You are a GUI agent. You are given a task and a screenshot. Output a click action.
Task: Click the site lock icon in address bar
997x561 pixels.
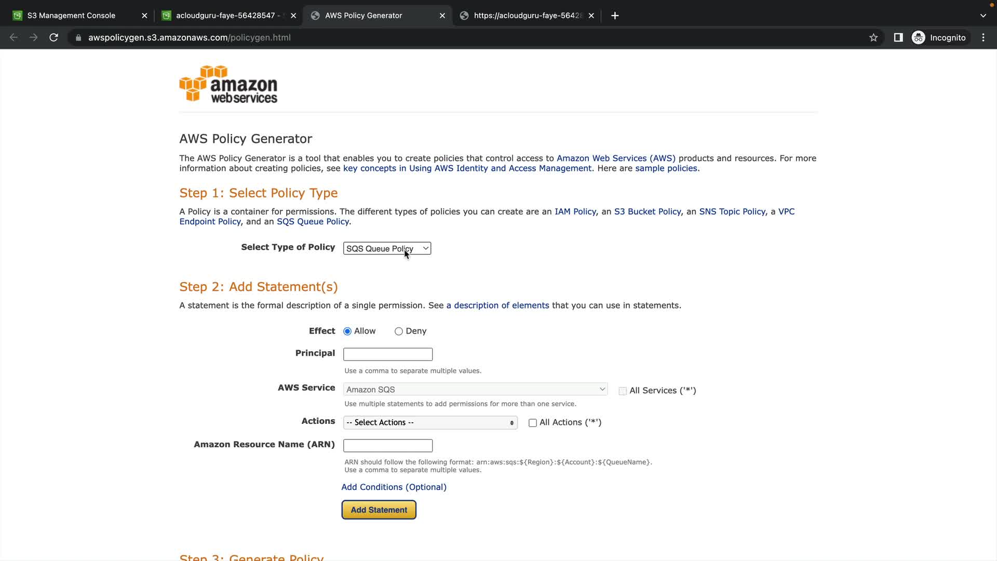coord(78,37)
